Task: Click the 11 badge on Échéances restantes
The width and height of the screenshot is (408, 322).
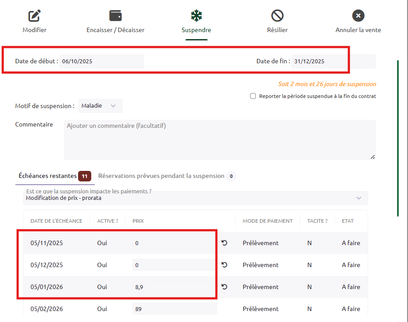Action: (85, 176)
